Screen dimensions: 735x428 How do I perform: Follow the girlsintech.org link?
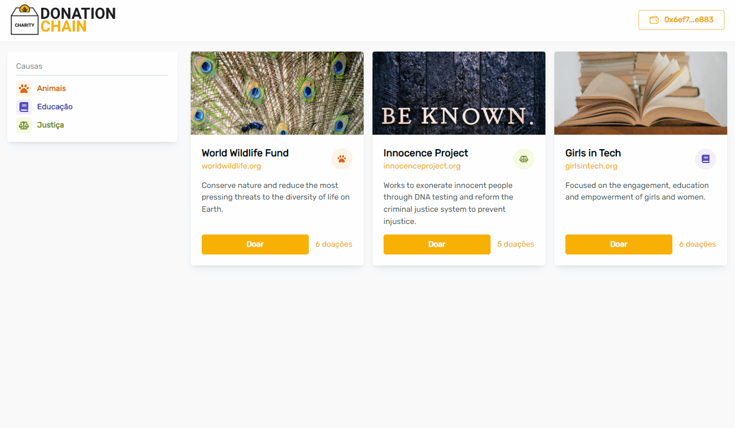pos(591,166)
